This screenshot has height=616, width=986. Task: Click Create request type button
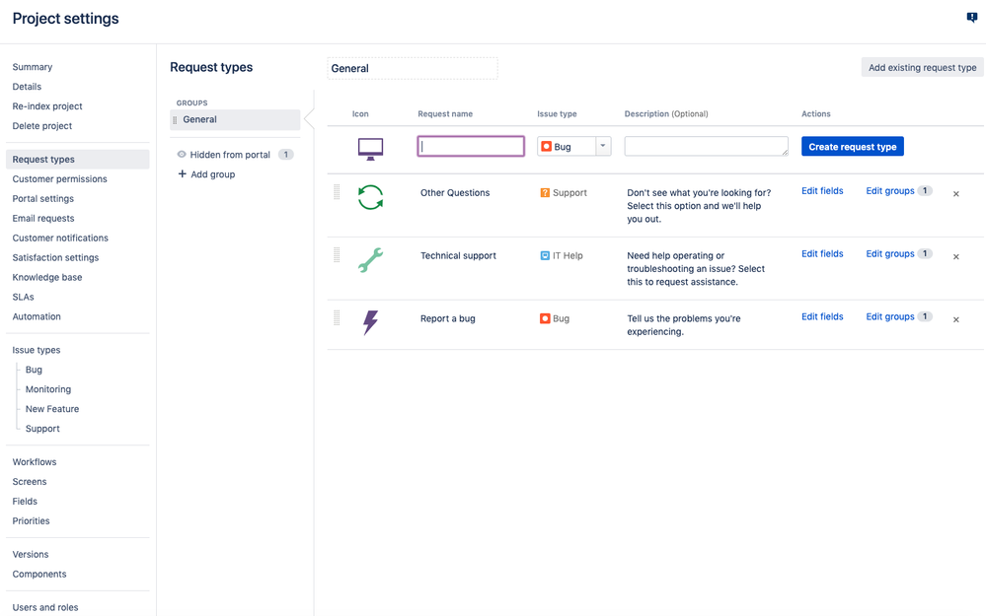click(852, 146)
